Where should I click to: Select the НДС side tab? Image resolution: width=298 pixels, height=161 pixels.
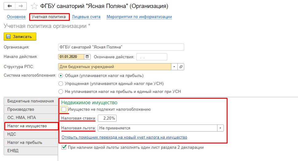tap(12, 134)
